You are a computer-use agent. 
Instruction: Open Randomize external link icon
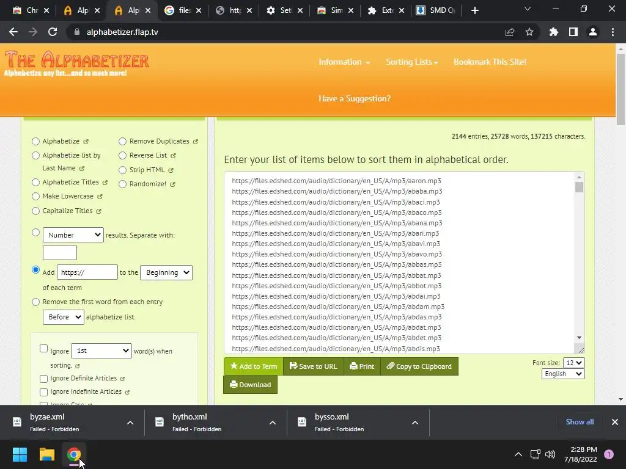coord(172,184)
